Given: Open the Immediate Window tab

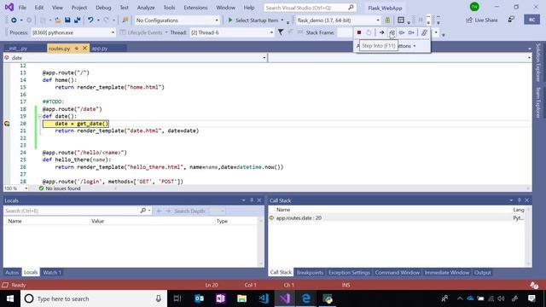Looking at the screenshot, I should tap(446, 273).
